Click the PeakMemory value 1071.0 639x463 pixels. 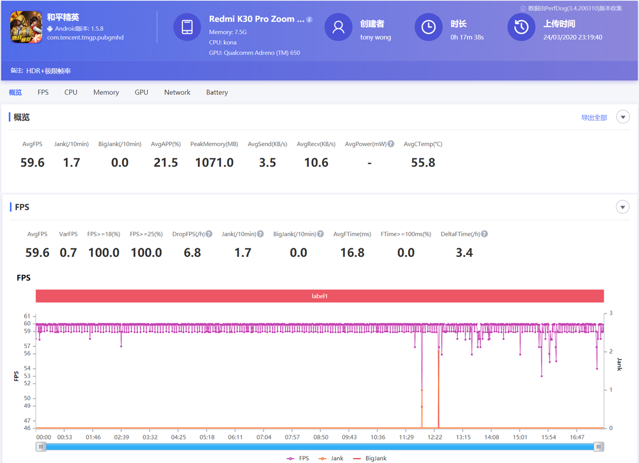214,162
